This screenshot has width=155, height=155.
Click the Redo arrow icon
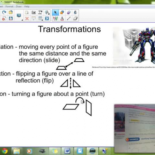(x=4, y=12)
